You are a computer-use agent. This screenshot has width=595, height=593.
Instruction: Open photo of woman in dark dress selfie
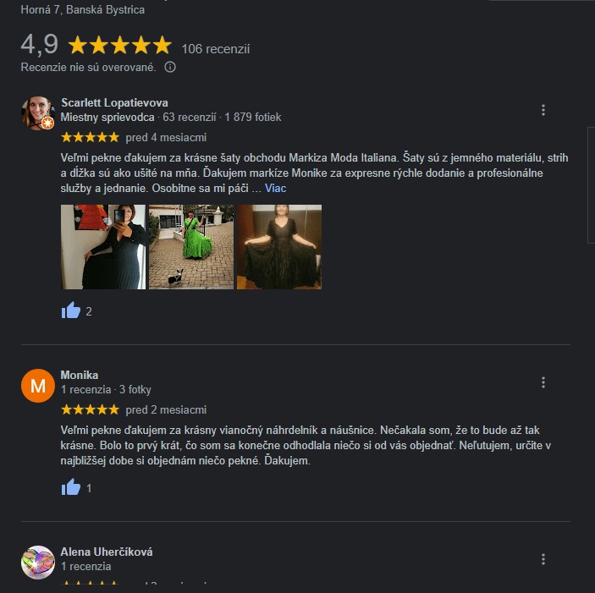click(x=103, y=247)
